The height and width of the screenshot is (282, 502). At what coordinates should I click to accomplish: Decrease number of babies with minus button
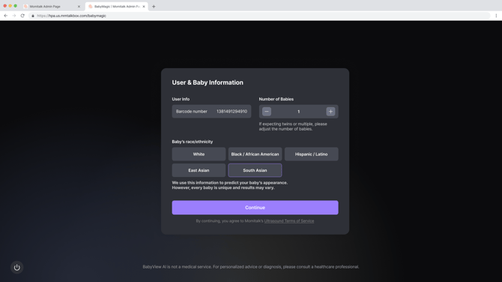(267, 112)
